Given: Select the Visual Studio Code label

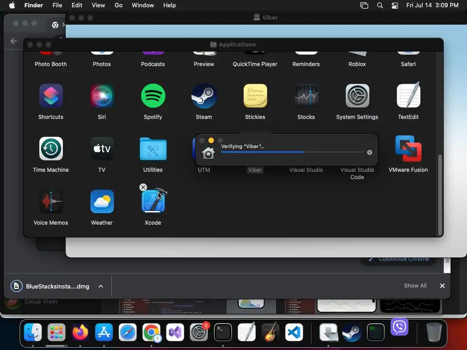Looking at the screenshot, I should 357,174.
